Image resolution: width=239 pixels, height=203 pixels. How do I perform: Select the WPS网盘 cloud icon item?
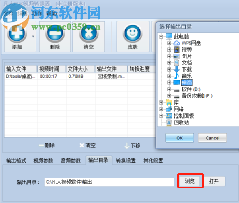191,43
